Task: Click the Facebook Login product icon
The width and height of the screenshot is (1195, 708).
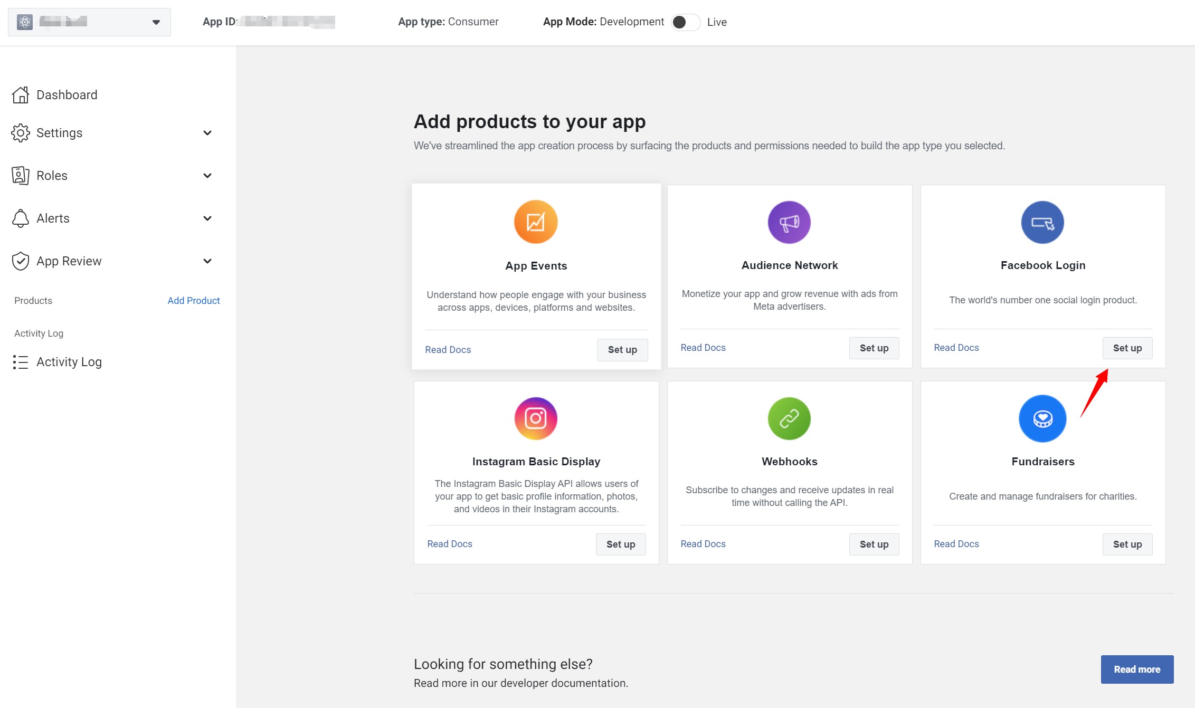Action: [x=1042, y=222]
